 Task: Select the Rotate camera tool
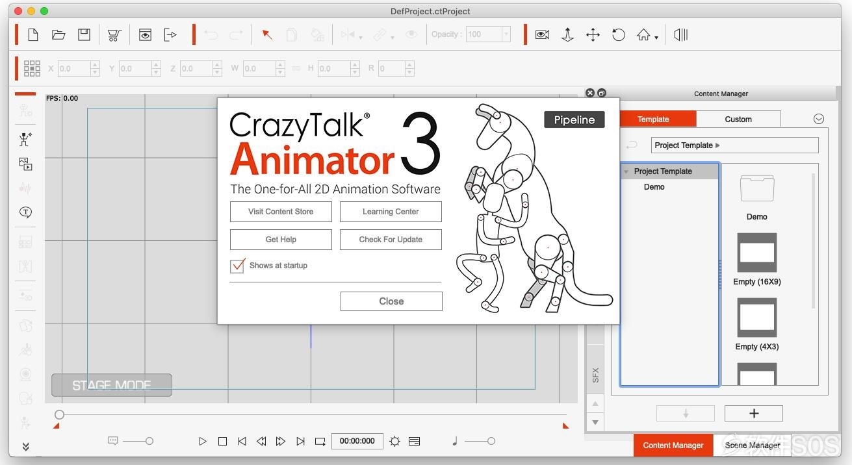[x=618, y=34]
